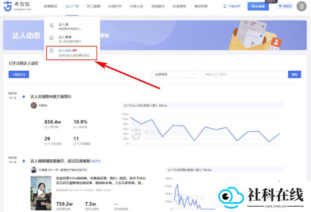
Task: Expand the 全部类型 dropdown
Action: click(174, 74)
